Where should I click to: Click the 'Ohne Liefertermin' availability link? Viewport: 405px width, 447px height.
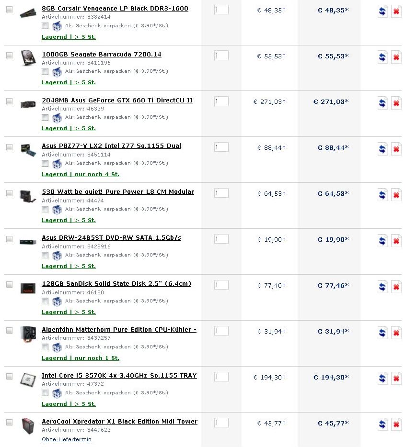(67, 439)
